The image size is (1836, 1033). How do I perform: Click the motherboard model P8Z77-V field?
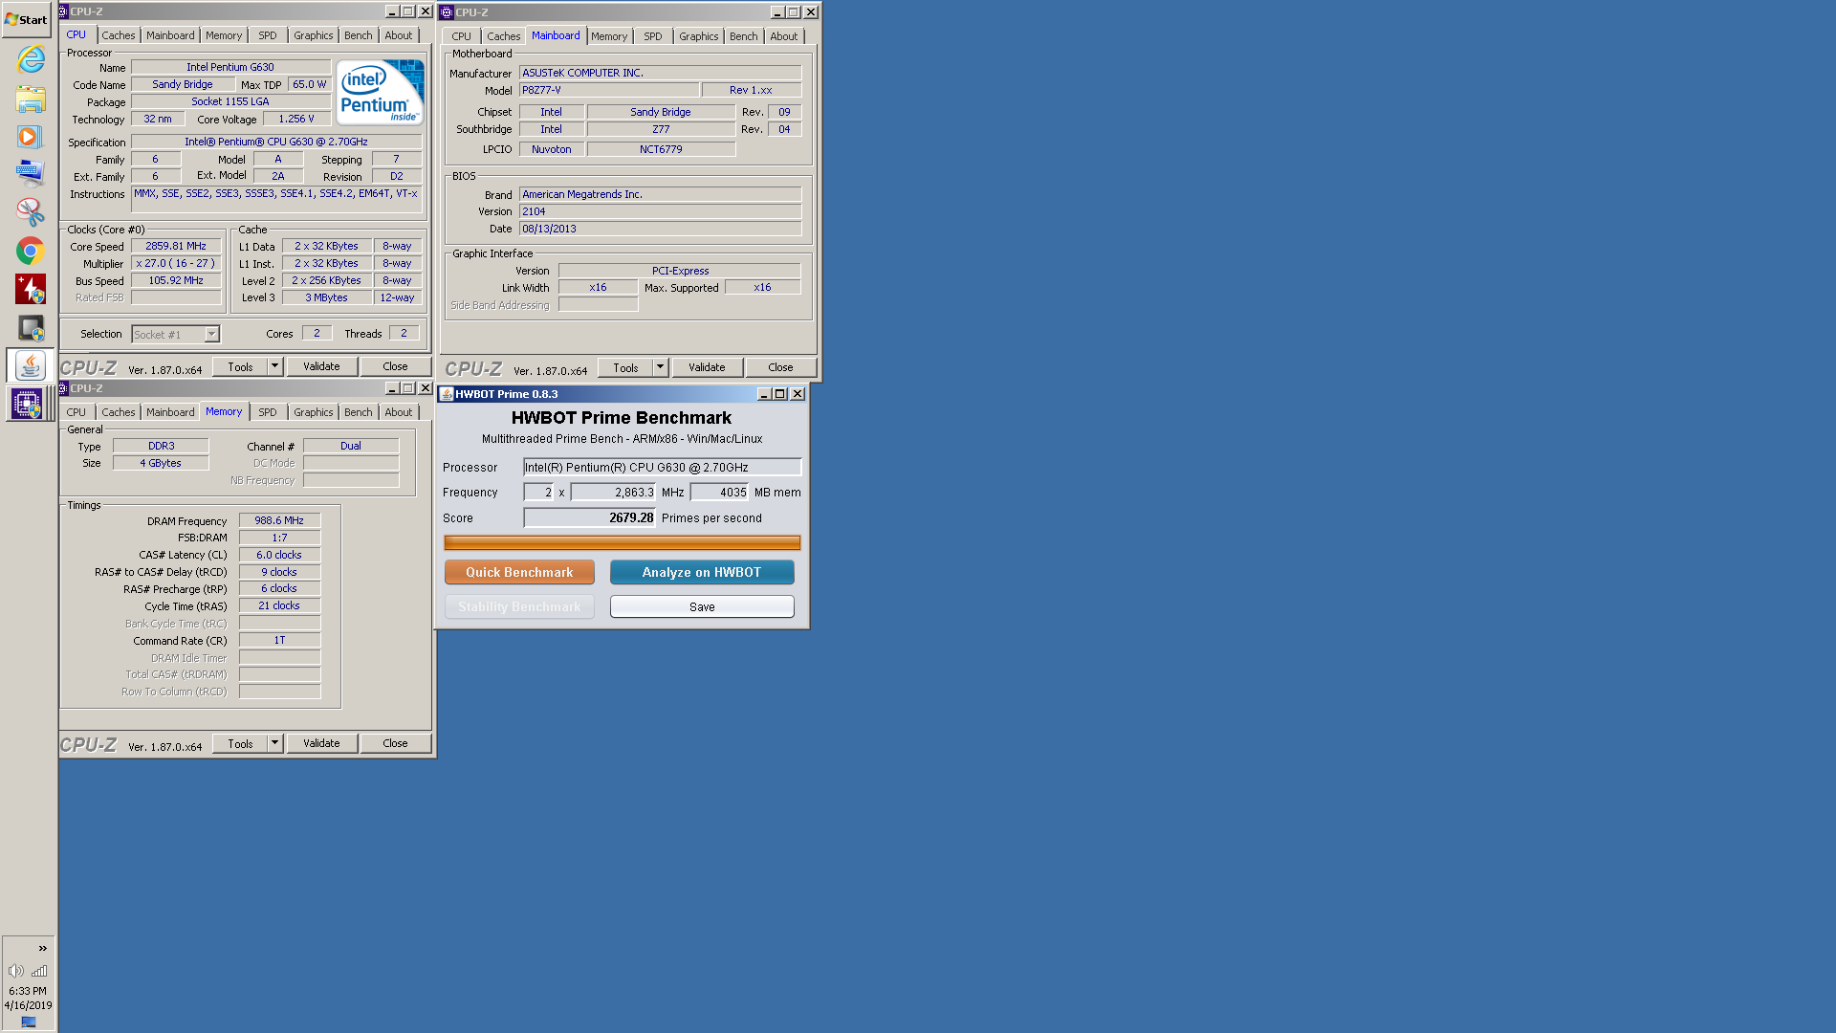(x=608, y=90)
